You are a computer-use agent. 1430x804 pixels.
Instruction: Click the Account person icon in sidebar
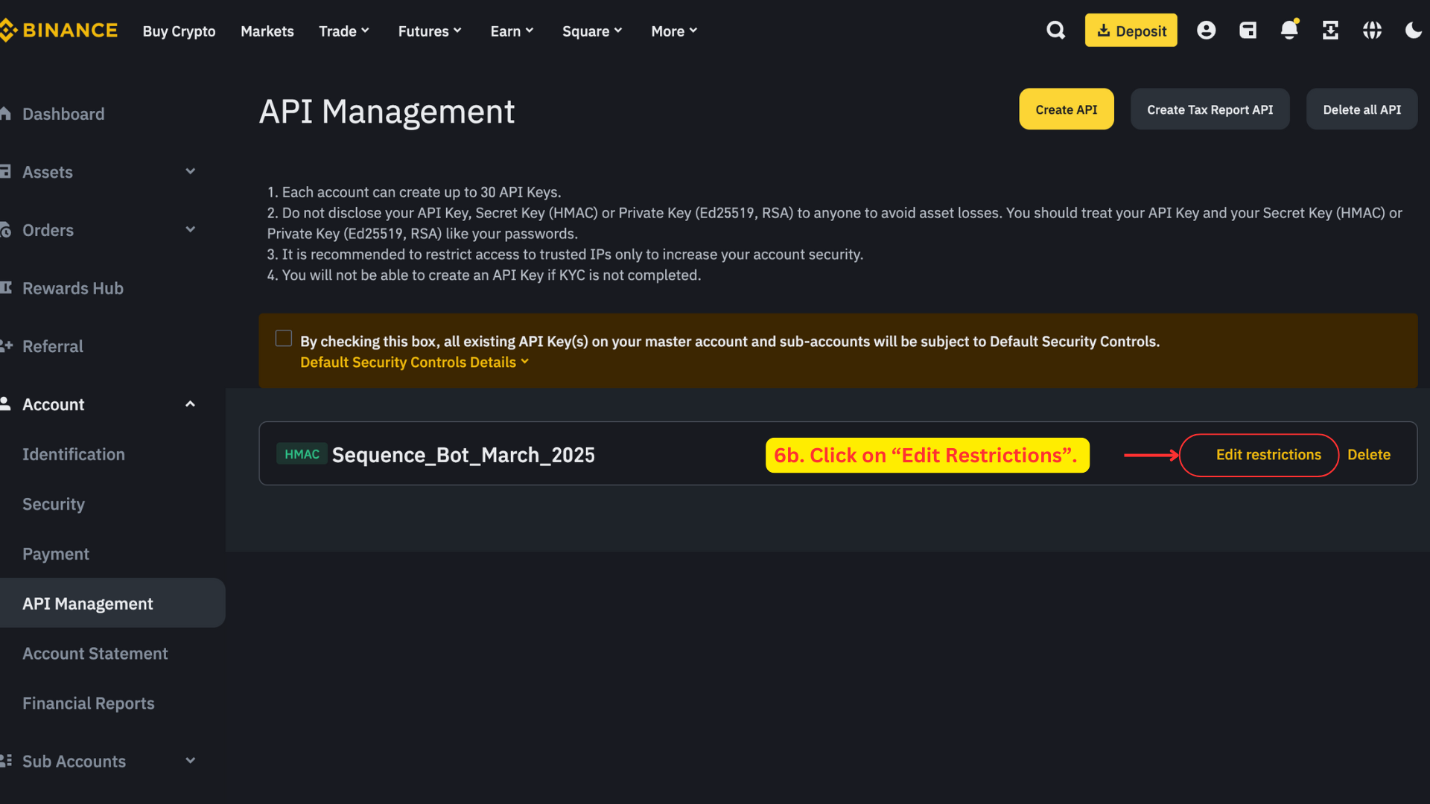click(x=5, y=404)
